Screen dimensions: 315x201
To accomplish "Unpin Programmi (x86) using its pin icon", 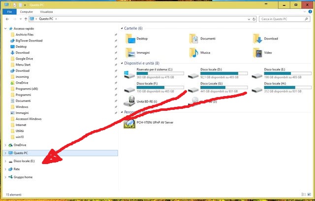I will pos(116,89).
